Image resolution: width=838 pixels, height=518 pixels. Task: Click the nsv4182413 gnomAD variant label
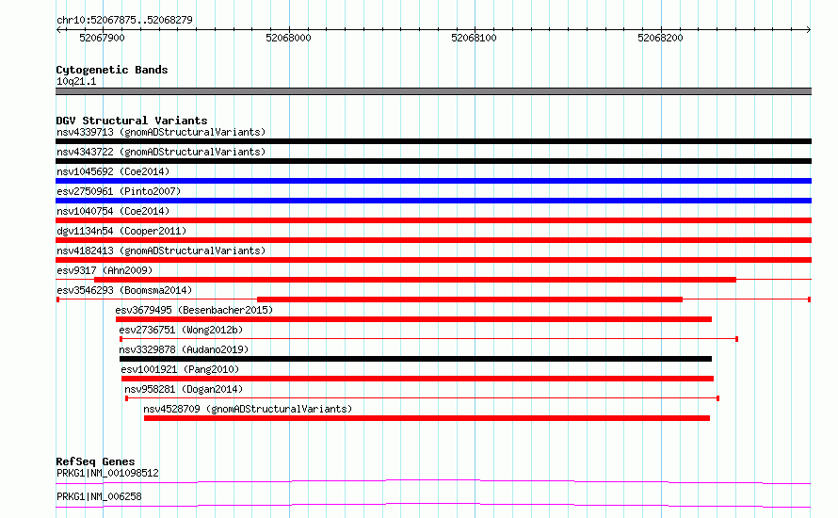(161, 251)
